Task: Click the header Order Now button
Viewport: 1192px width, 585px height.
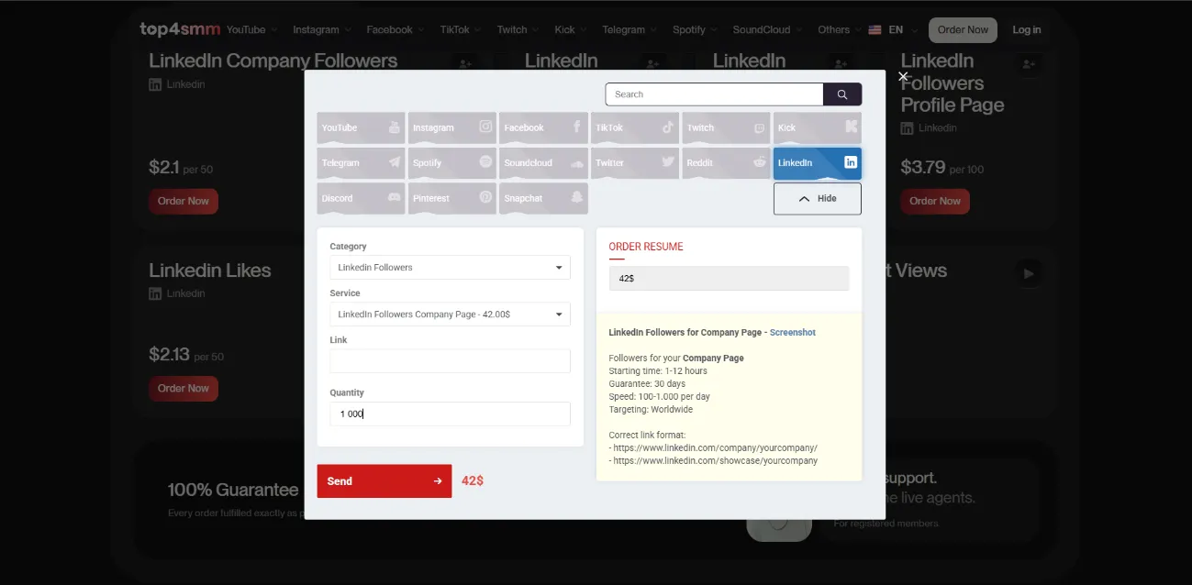Action: (963, 29)
